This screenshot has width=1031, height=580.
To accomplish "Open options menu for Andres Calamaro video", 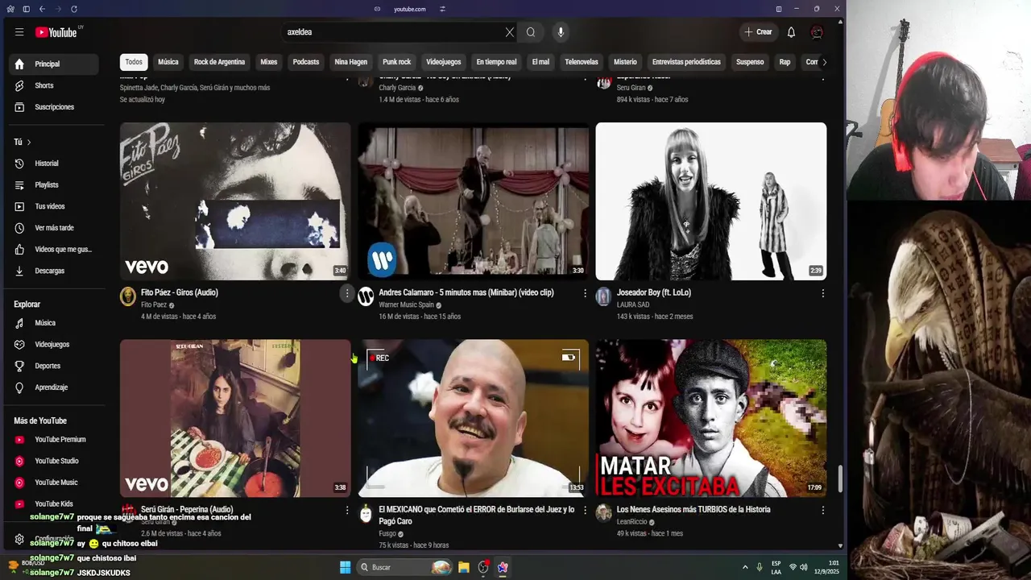I will pyautogui.click(x=585, y=293).
